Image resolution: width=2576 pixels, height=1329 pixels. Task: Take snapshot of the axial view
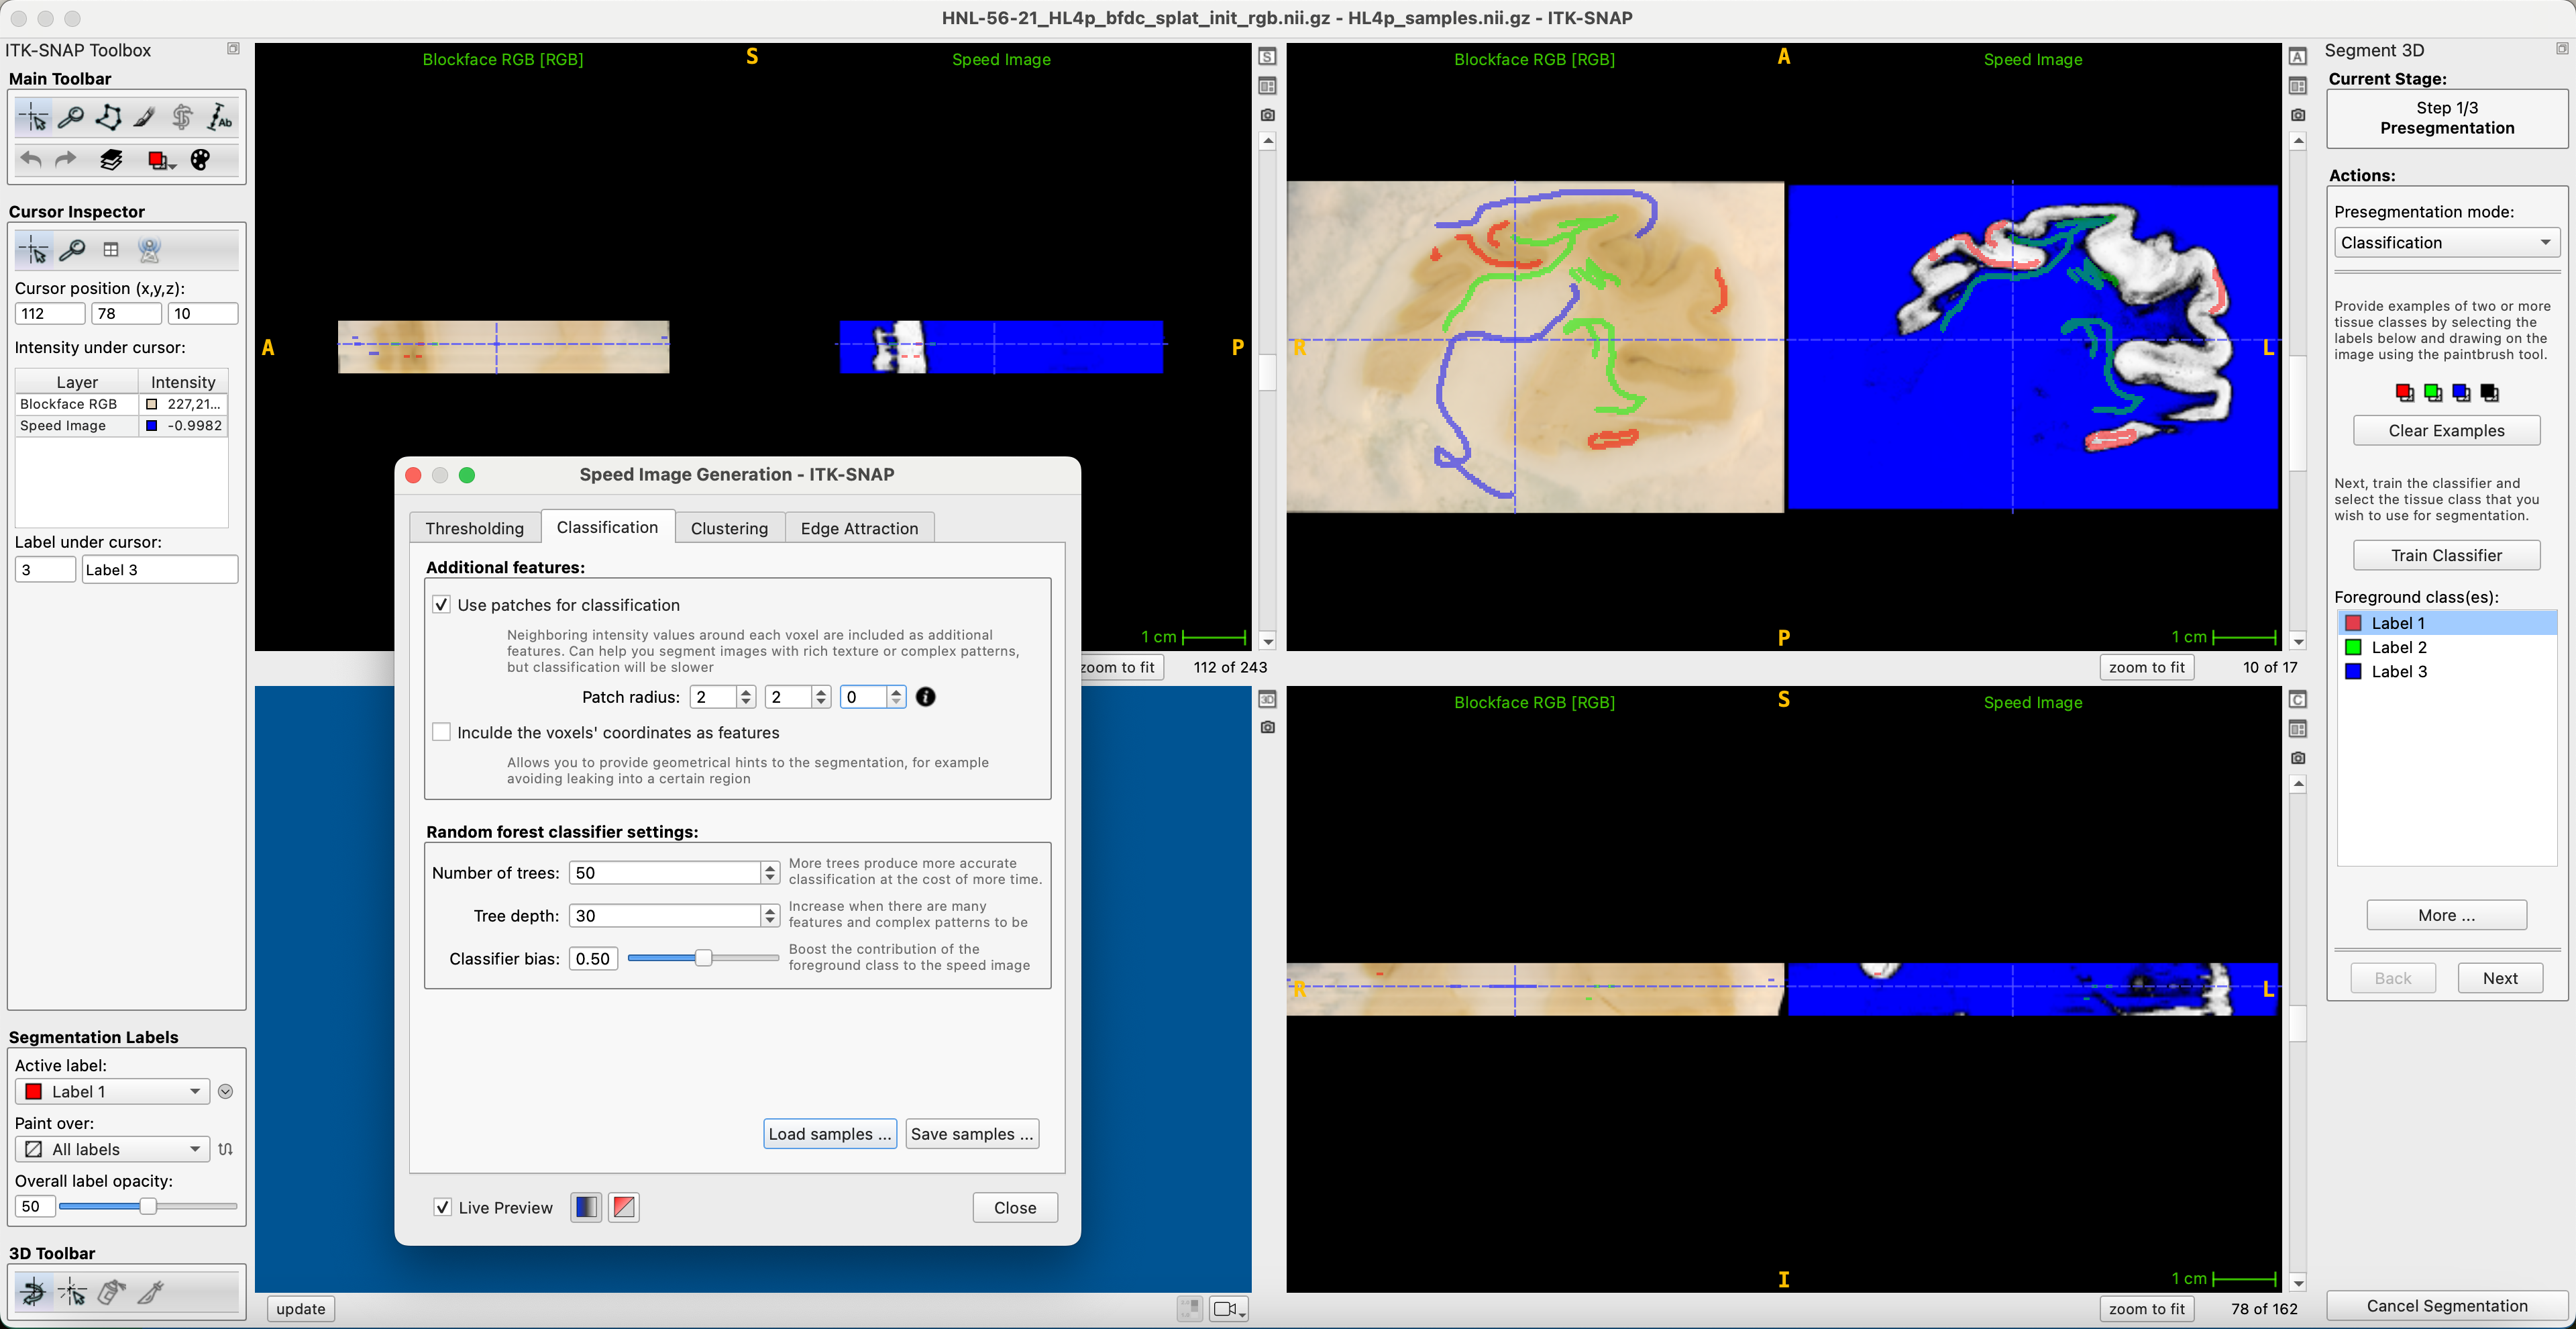click(x=2298, y=115)
